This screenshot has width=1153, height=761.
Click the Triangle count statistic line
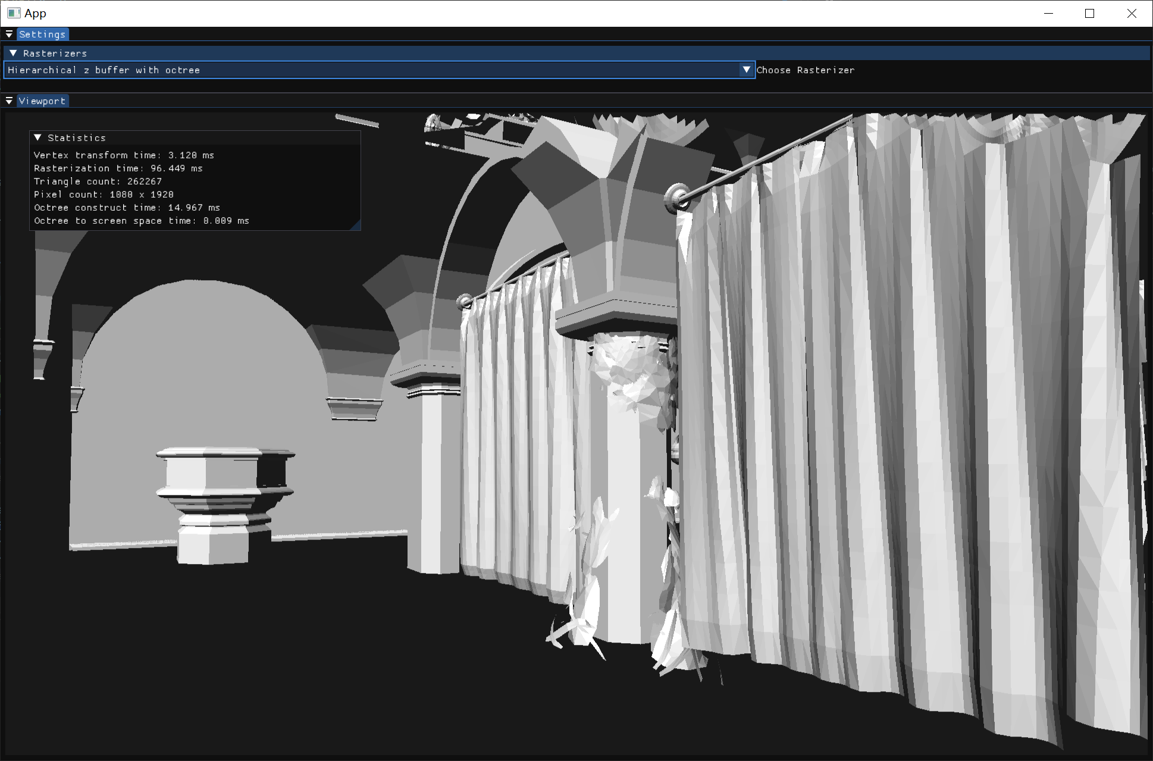tap(98, 181)
